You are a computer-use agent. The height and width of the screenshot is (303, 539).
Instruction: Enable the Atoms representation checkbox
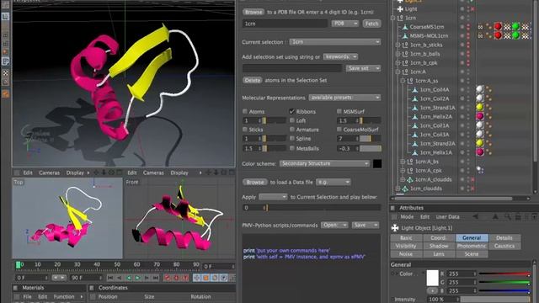245,111
